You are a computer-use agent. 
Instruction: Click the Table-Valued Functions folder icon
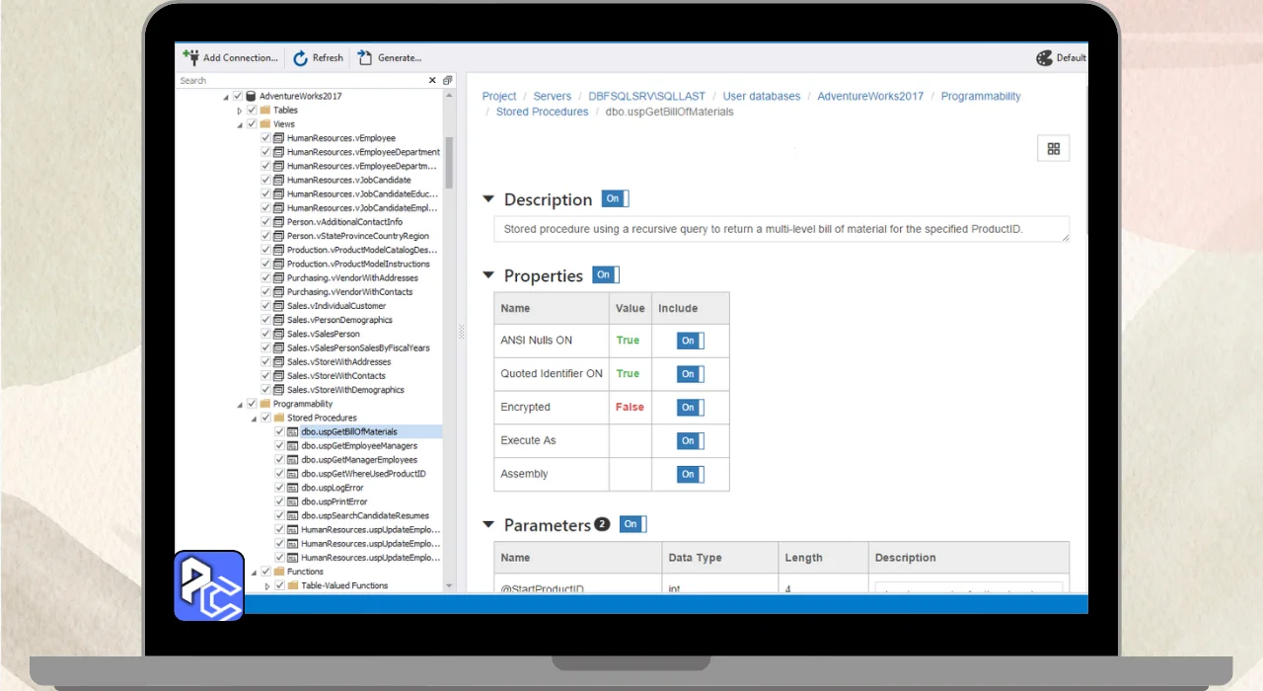(293, 584)
